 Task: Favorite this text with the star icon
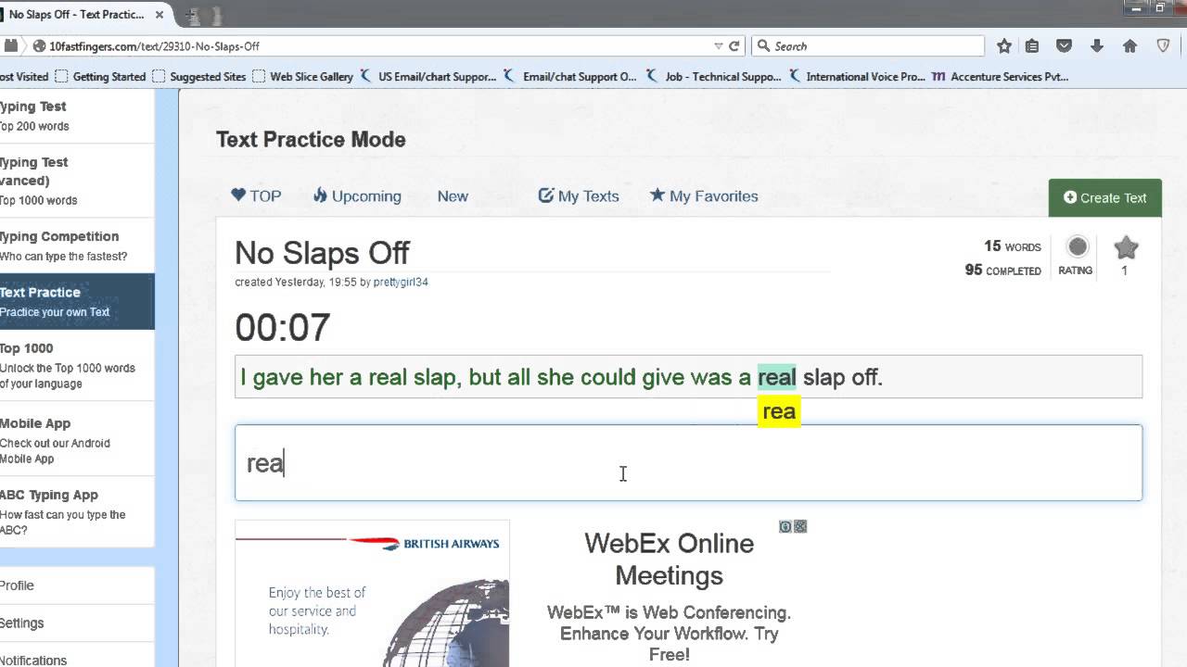click(x=1126, y=247)
